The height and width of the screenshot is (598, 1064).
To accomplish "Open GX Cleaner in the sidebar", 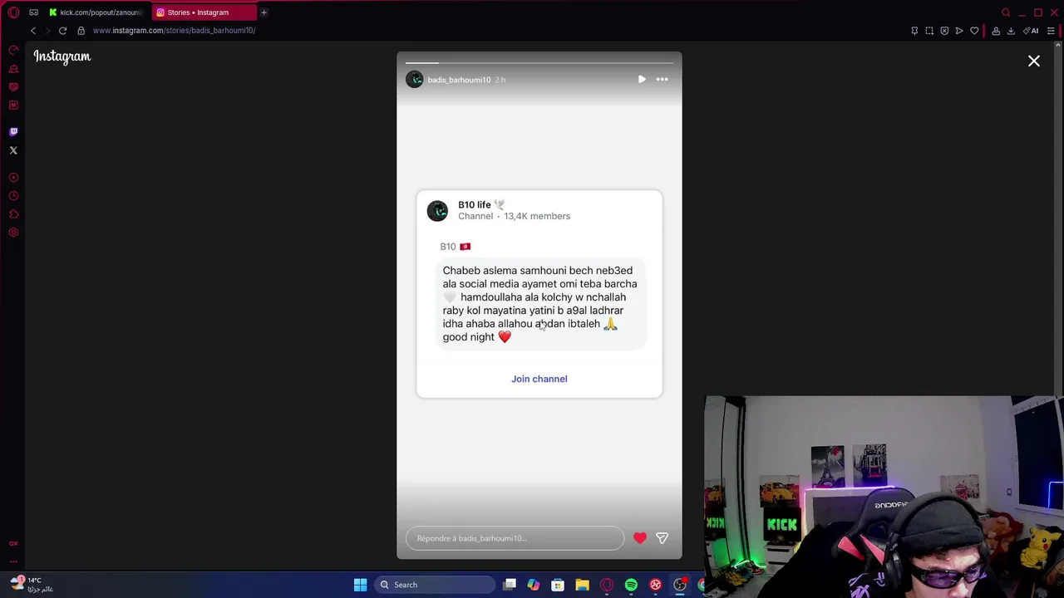I will coord(13,68).
